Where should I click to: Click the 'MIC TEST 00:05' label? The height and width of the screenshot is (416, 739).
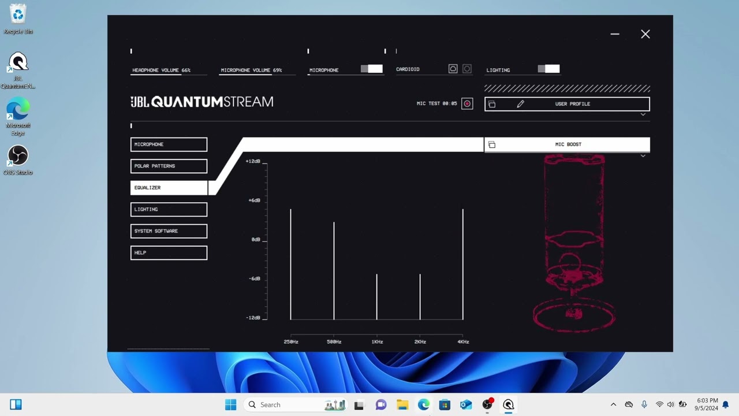tap(436, 103)
